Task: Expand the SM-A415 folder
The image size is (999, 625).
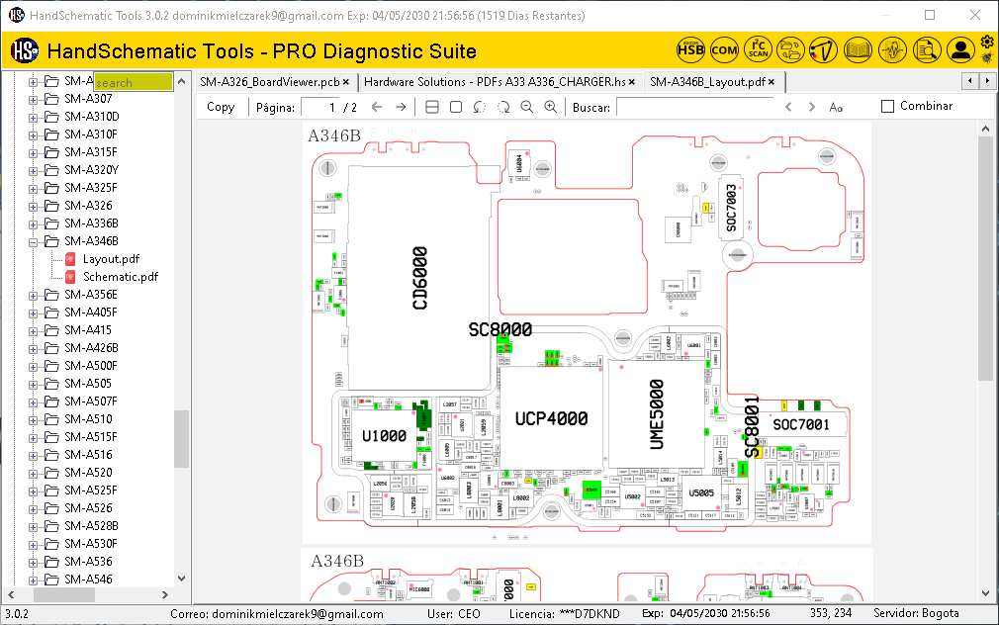Action: 33,331
